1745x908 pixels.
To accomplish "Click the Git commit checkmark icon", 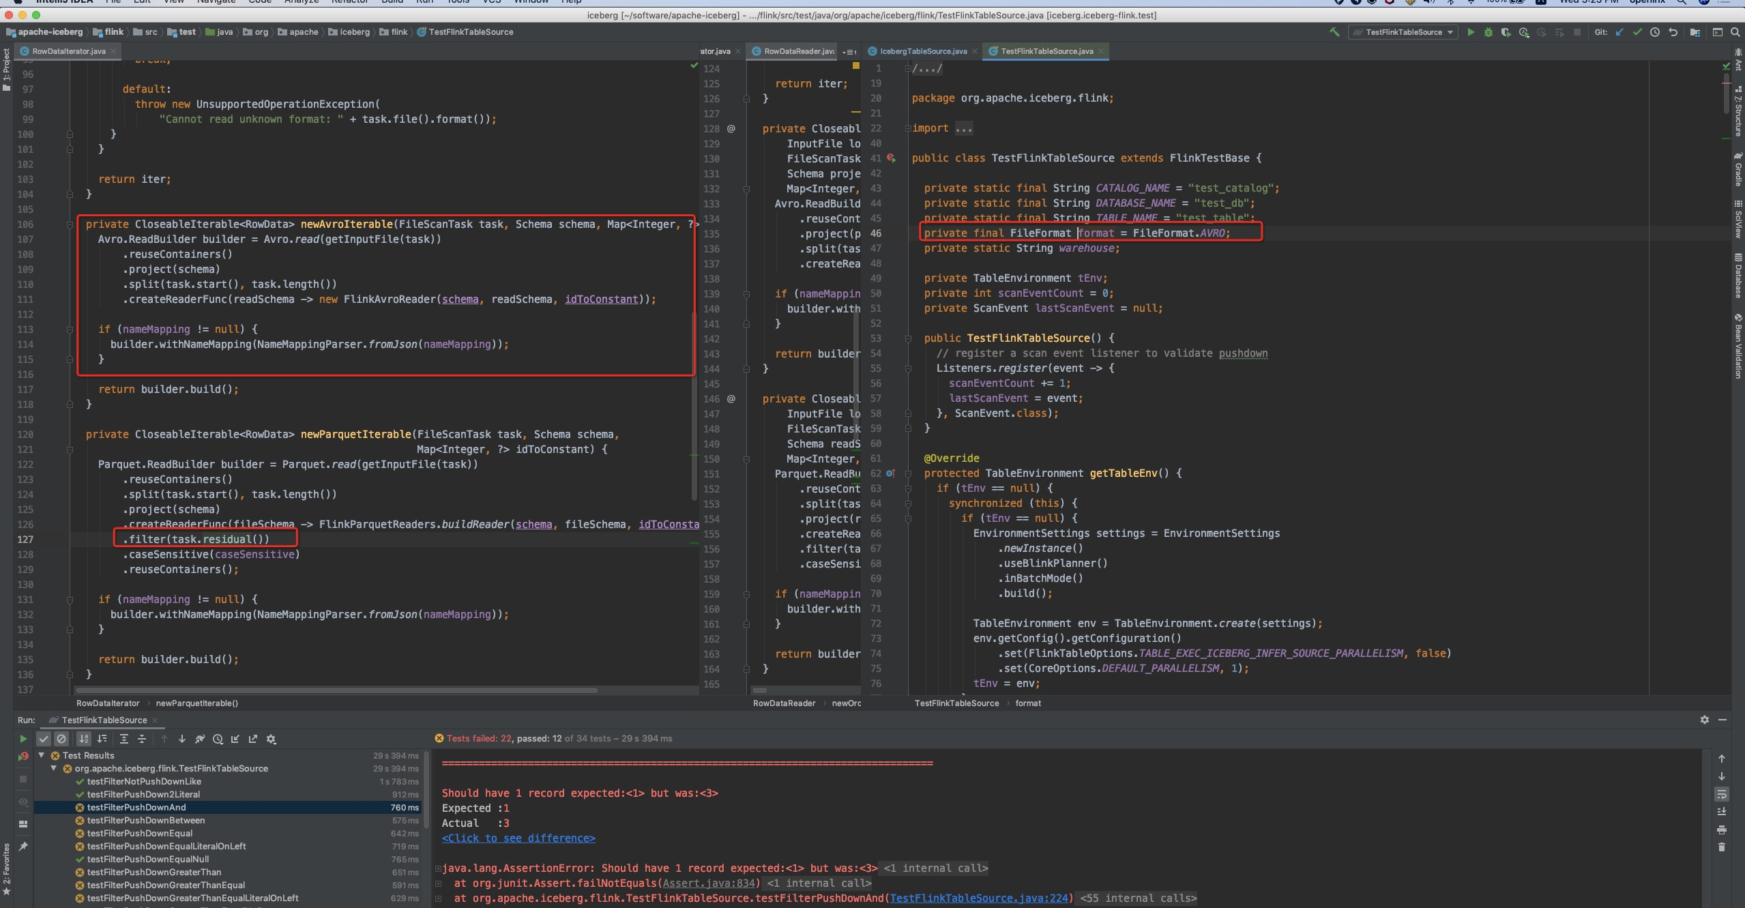I will (1637, 32).
